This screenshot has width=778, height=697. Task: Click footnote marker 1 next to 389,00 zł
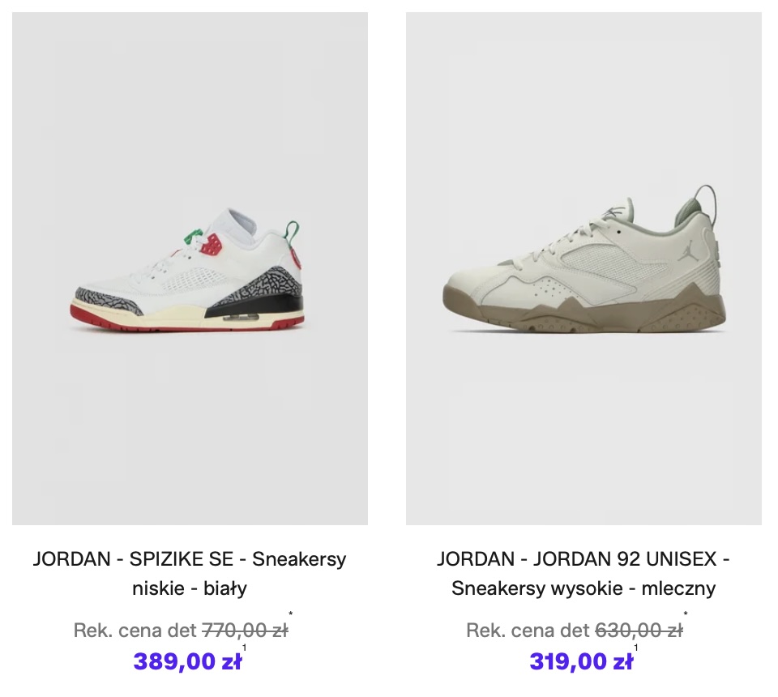click(x=244, y=648)
